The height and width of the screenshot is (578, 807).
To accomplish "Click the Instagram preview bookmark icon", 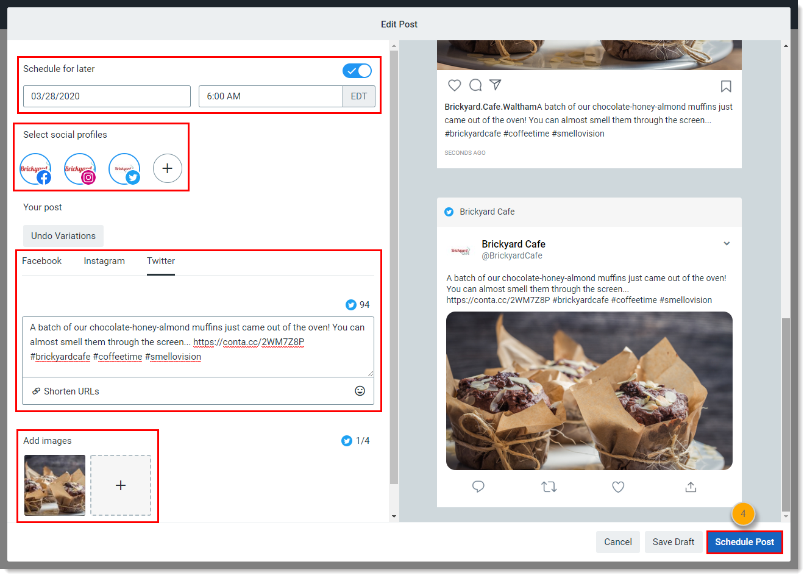I will [725, 87].
